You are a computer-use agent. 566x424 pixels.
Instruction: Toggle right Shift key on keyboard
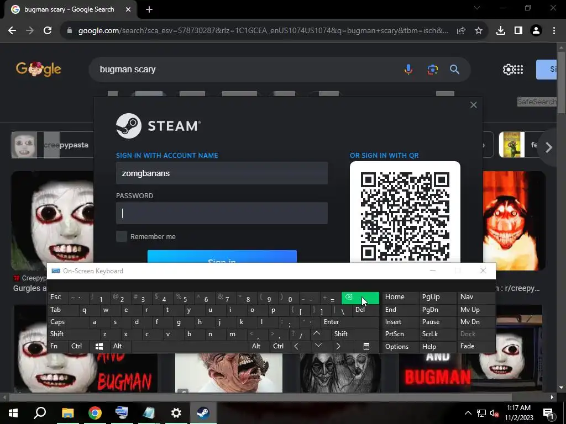353,334
